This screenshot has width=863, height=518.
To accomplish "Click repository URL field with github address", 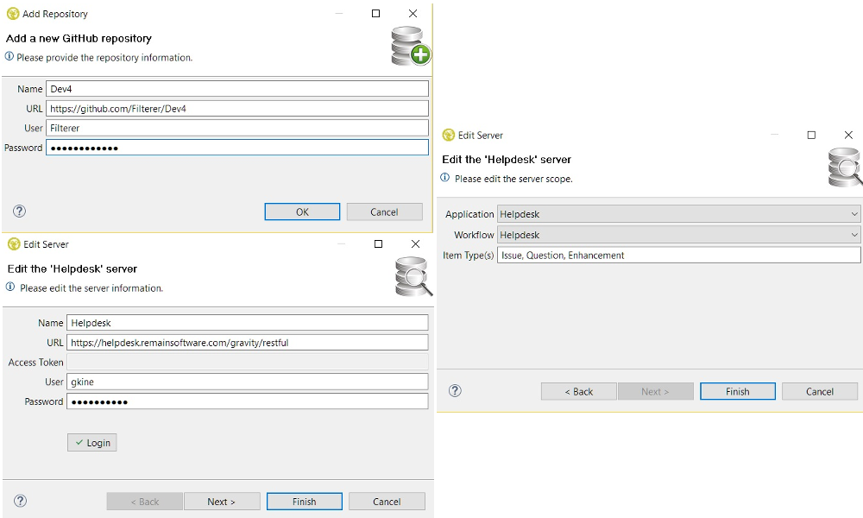I will tap(237, 109).
